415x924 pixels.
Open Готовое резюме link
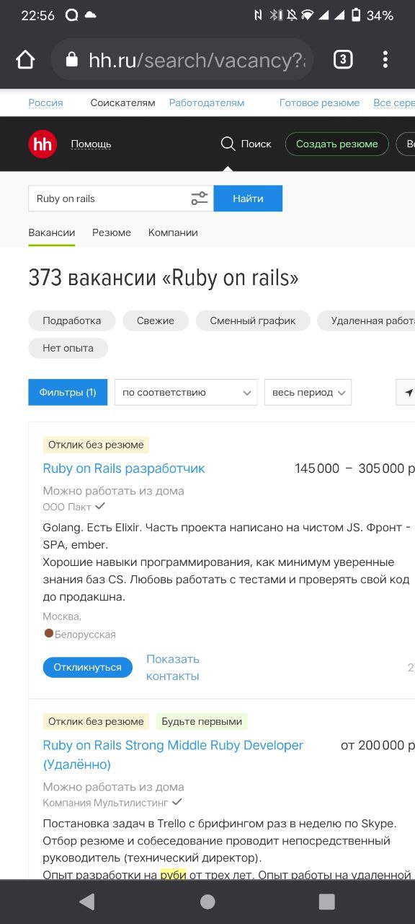319,103
